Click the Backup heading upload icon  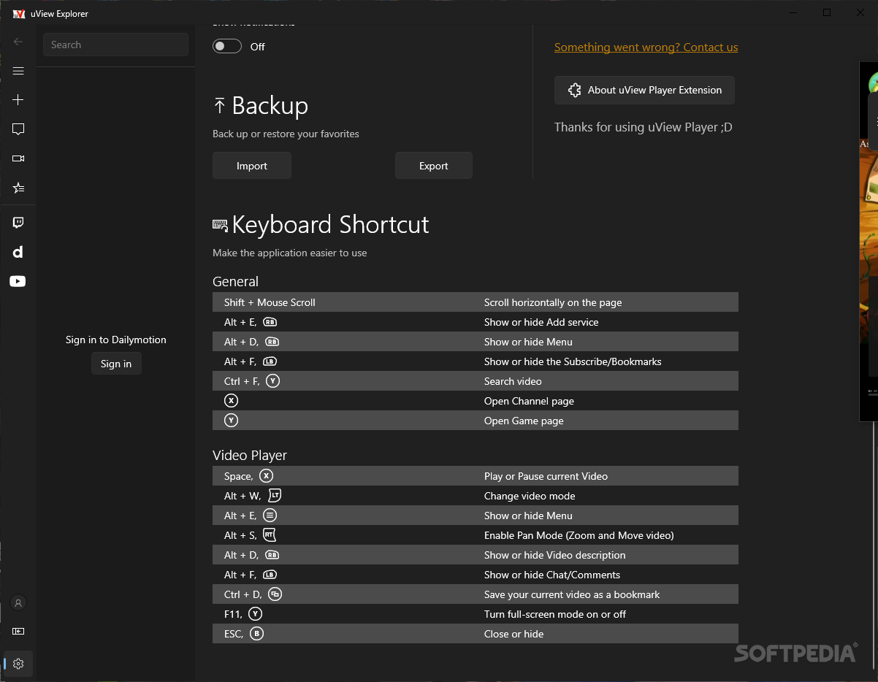[x=219, y=106]
